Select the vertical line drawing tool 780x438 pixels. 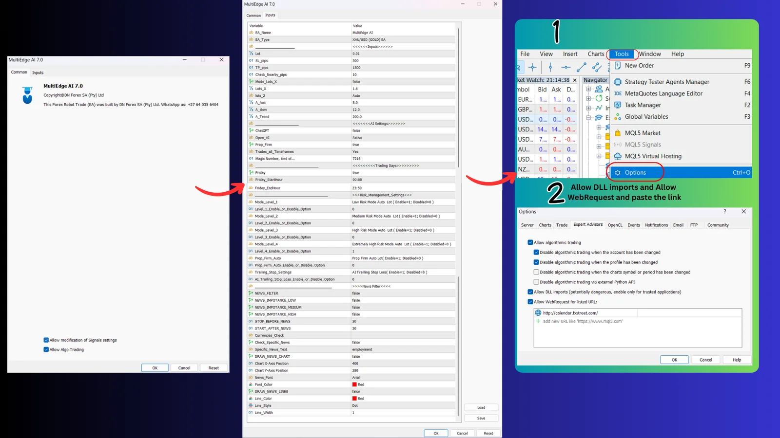(x=550, y=67)
